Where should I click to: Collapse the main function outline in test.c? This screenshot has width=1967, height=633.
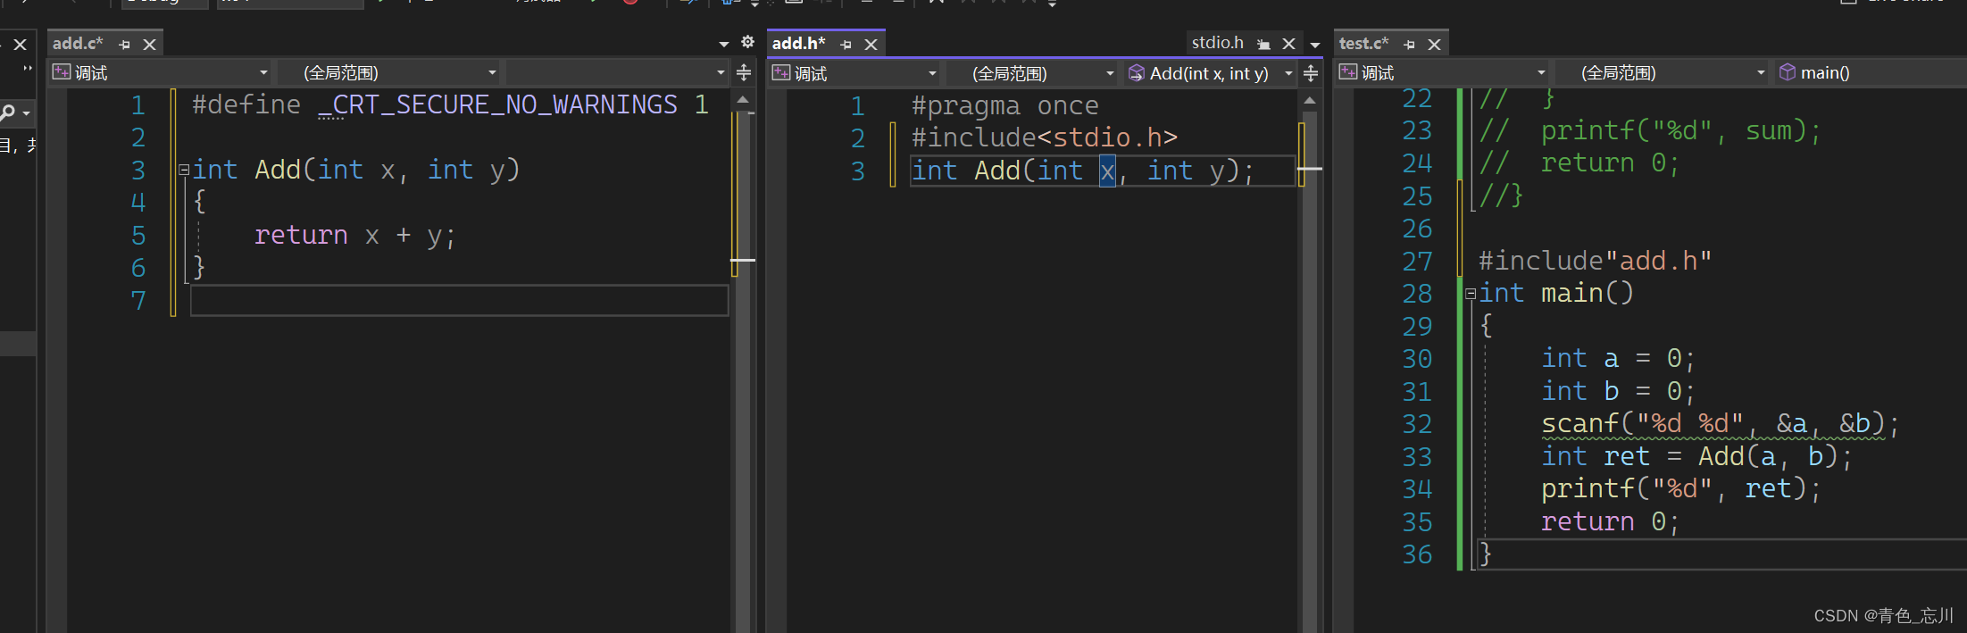pos(1470,294)
